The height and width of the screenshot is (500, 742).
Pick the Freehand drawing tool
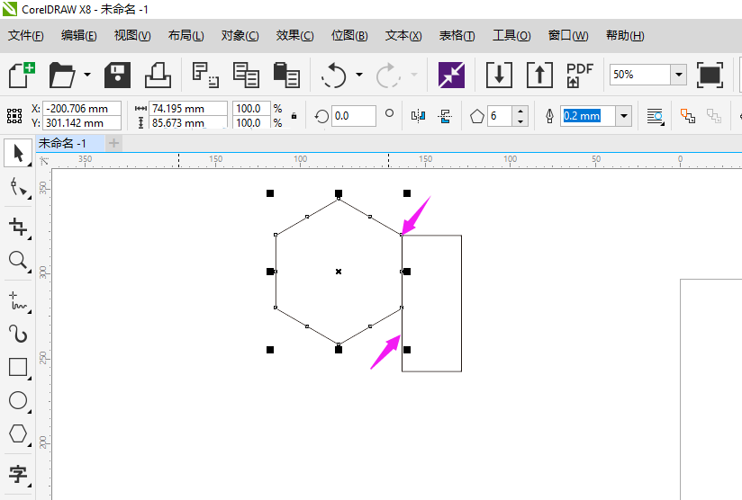(18, 300)
